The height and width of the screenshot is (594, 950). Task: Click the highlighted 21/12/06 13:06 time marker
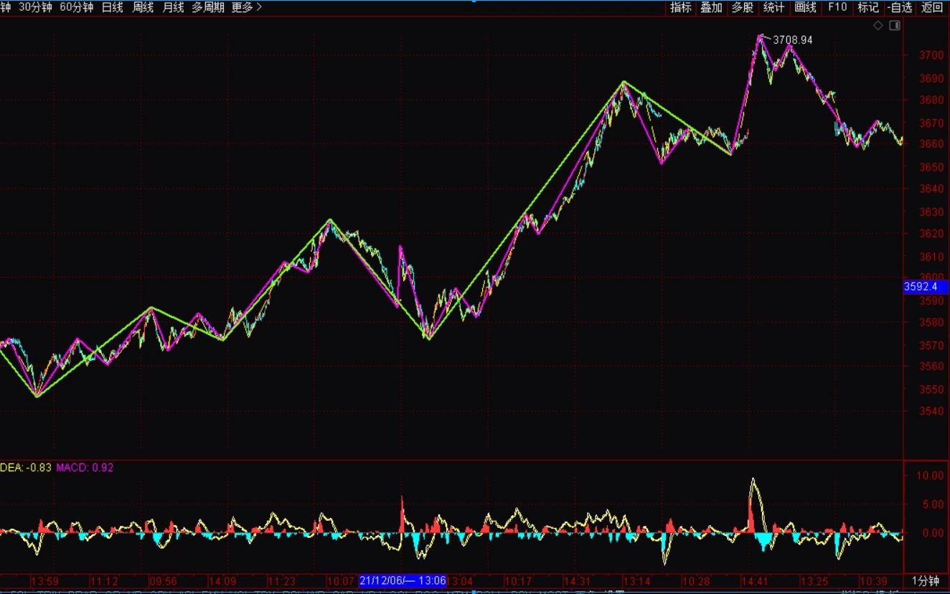tap(403, 580)
